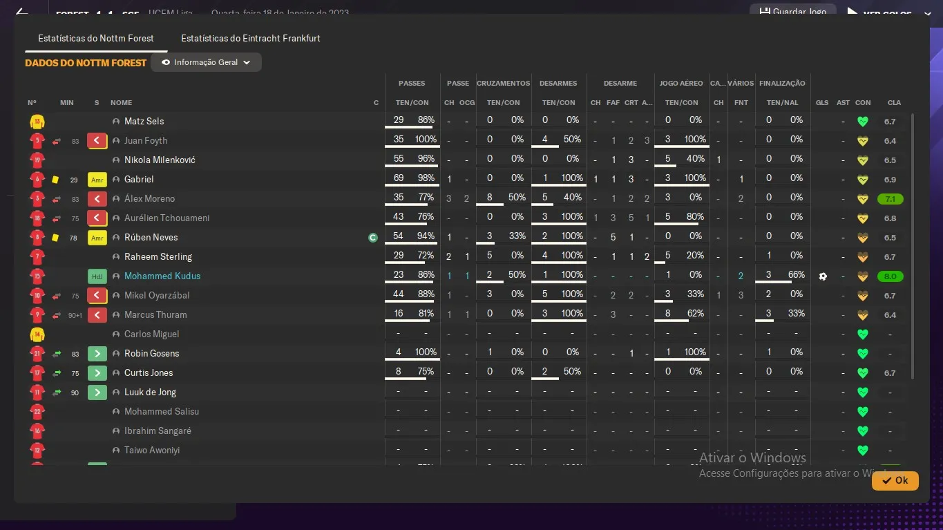
Task: Click Rúben Neves captain C icon
Action: [x=373, y=238]
